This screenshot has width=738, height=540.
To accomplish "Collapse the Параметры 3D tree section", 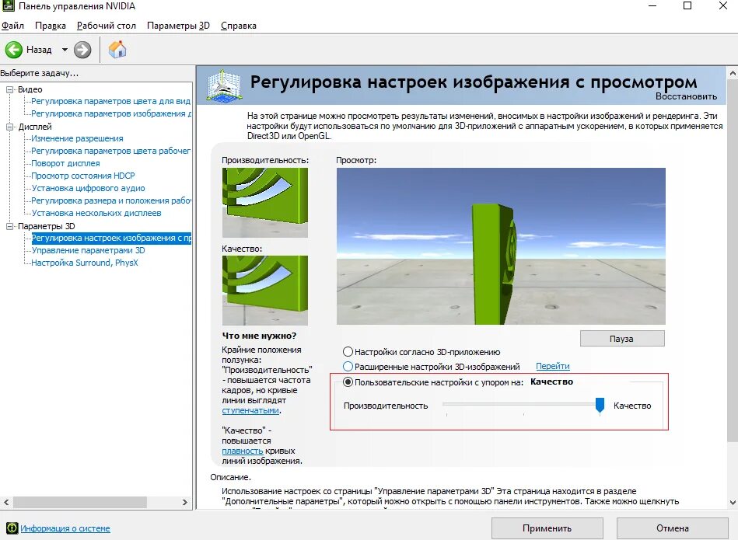I will 10,226.
